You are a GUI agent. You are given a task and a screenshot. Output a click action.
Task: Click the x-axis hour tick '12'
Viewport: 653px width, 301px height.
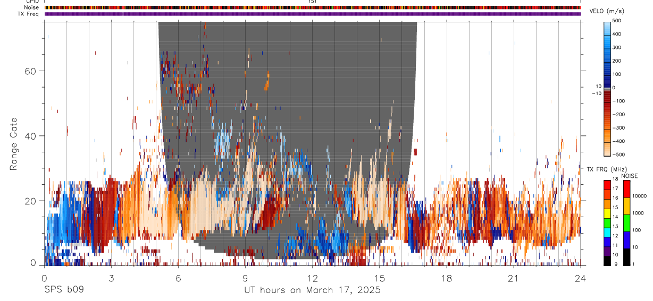313,278
